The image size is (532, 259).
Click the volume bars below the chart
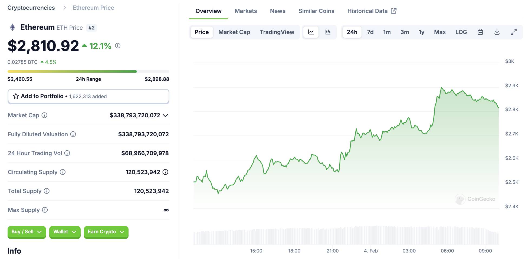pyautogui.click(x=346, y=235)
